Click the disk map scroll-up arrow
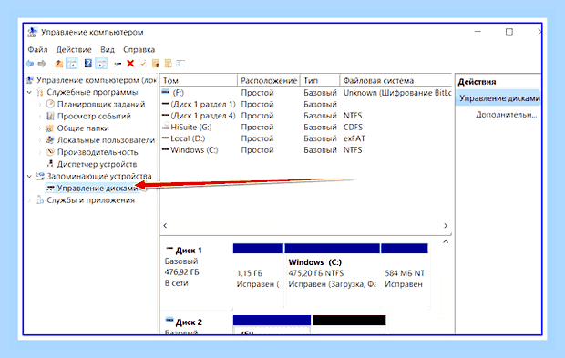 point(446,241)
